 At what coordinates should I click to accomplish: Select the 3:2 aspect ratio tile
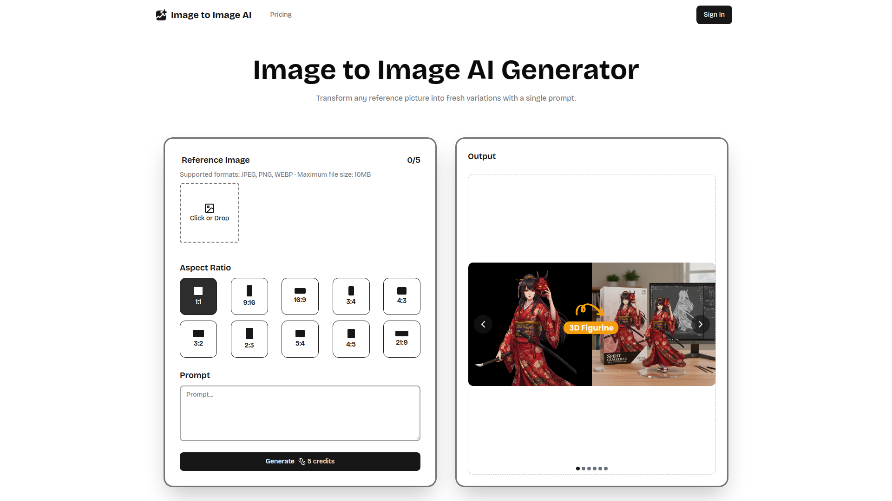pyautogui.click(x=198, y=339)
